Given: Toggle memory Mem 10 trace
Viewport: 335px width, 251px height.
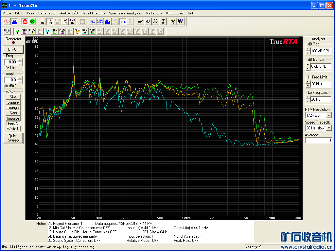Looking at the screenshot, I should pos(85,31).
